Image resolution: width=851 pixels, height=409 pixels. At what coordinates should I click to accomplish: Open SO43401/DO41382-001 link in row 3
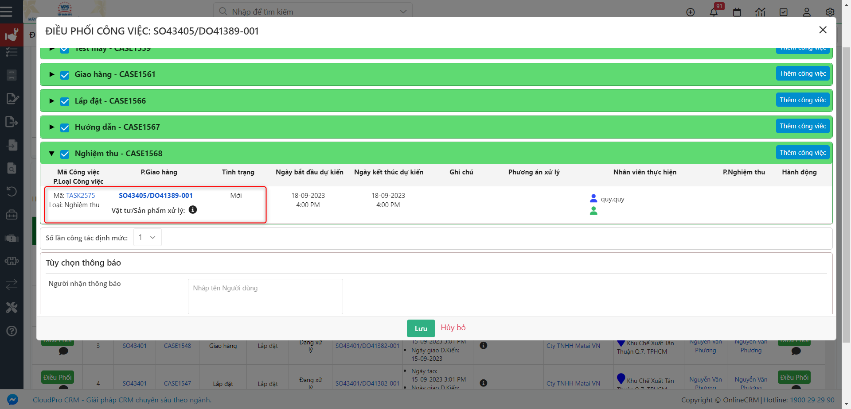click(367, 346)
